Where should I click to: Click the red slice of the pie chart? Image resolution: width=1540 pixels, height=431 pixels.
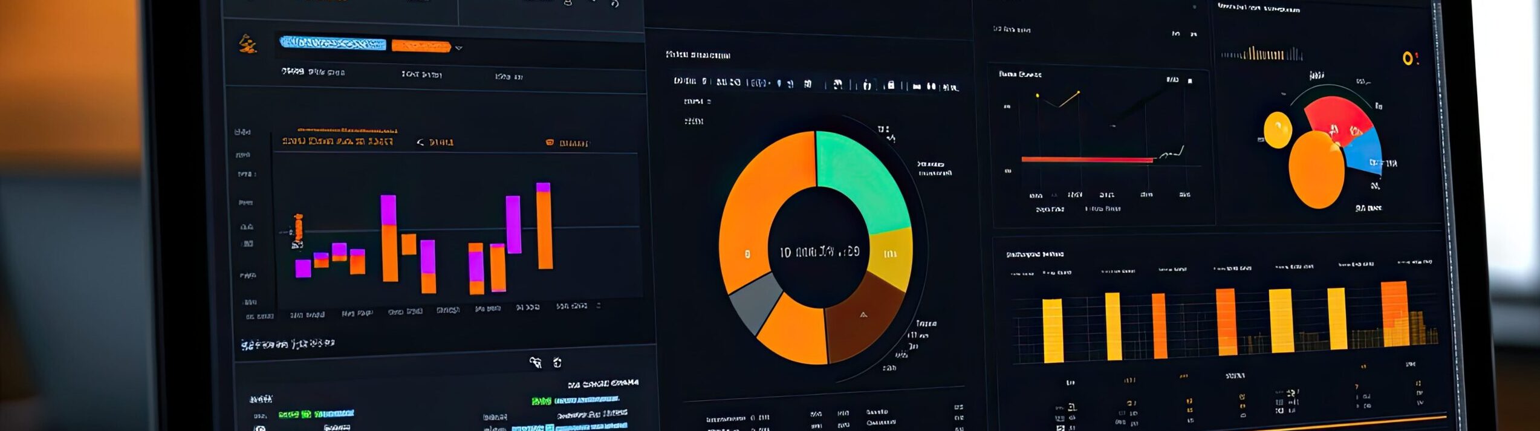click(x=1336, y=118)
